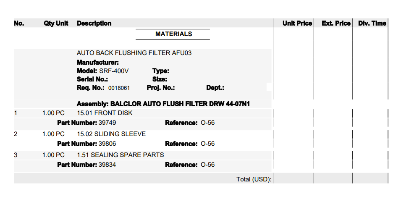Click part number 39834
Image resolution: width=401 pixels, height=202 pixels.
coord(107,165)
